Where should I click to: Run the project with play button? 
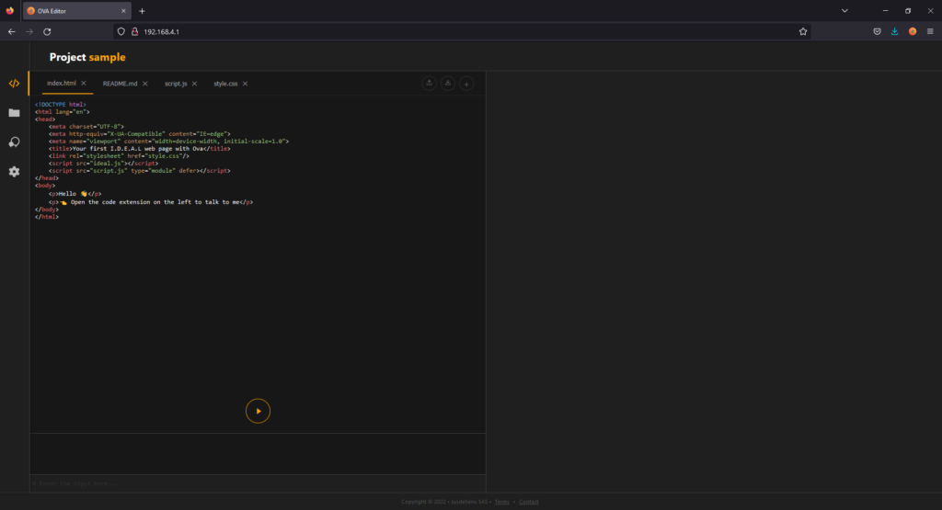[258, 411]
